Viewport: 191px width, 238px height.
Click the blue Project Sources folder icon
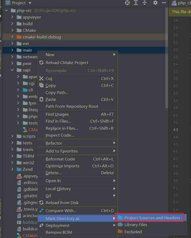tap(120, 218)
